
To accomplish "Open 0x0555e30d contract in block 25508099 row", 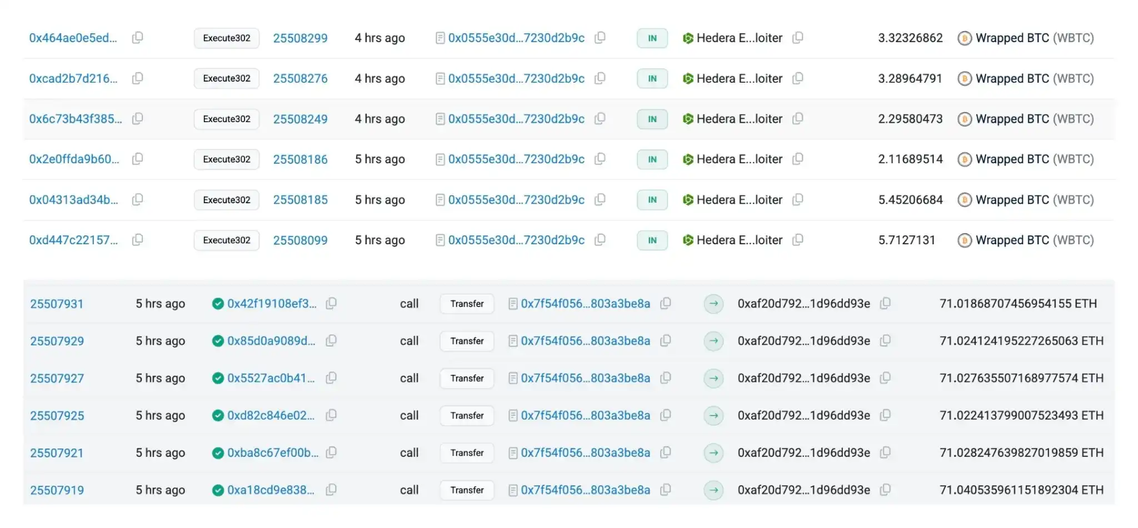I will pos(516,240).
